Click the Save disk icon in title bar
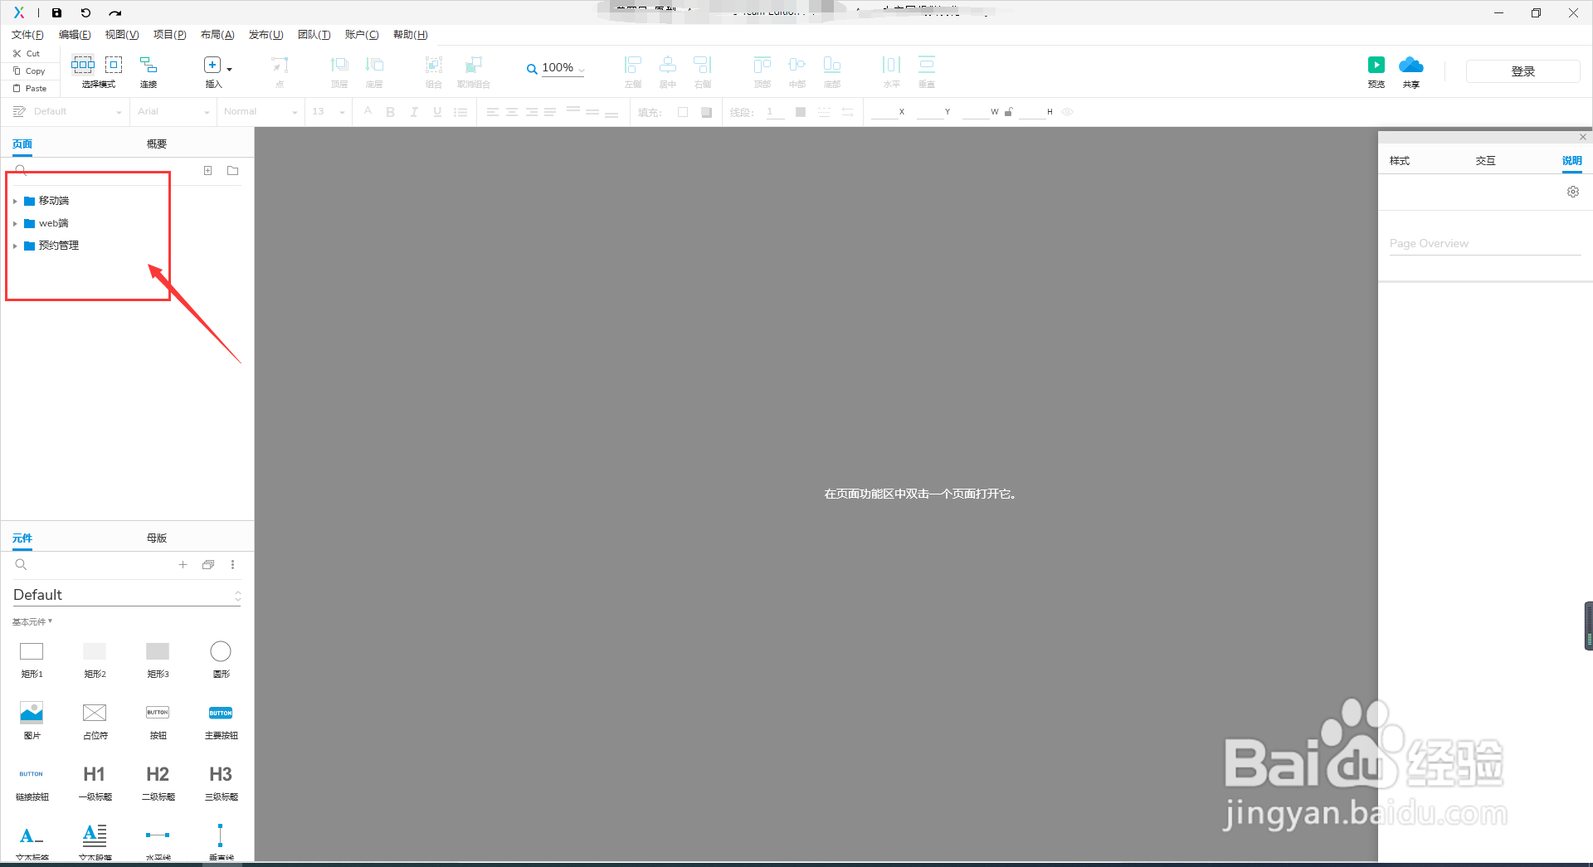This screenshot has height=867, width=1593. point(56,13)
